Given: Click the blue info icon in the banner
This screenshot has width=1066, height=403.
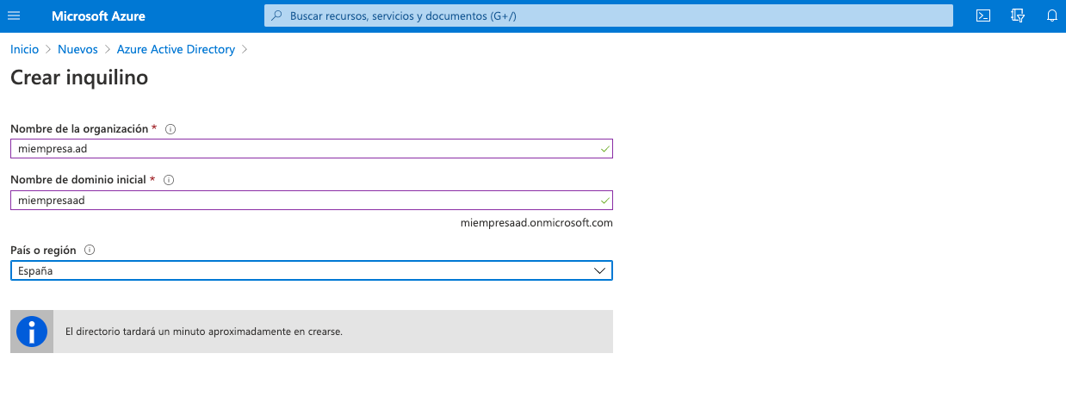Looking at the screenshot, I should (x=32, y=332).
